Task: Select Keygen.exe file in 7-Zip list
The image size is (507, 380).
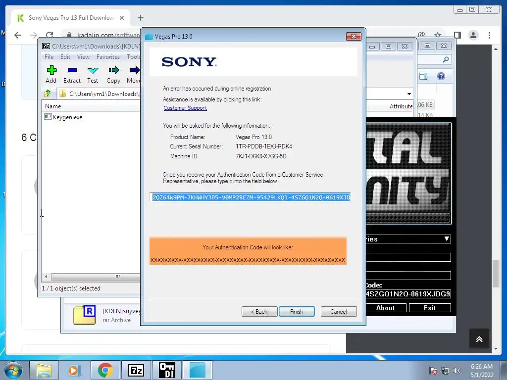Action: pyautogui.click(x=63, y=117)
